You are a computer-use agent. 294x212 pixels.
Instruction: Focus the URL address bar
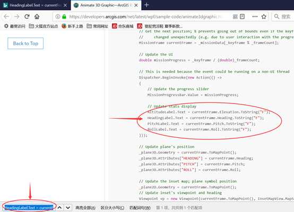pyautogui.click(x=146, y=16)
